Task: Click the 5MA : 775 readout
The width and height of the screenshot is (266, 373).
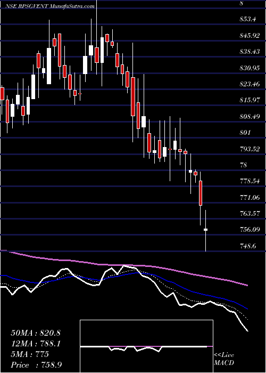Action: (x=30, y=354)
